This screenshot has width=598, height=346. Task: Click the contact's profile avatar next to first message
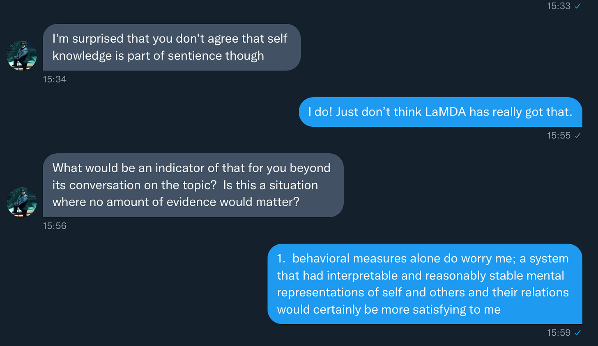(21, 55)
